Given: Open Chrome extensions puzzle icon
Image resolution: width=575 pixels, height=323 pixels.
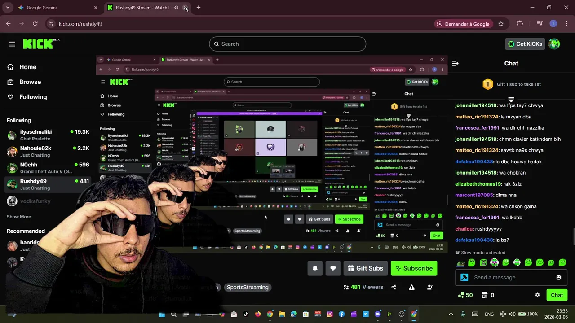Looking at the screenshot, I should pos(520,24).
